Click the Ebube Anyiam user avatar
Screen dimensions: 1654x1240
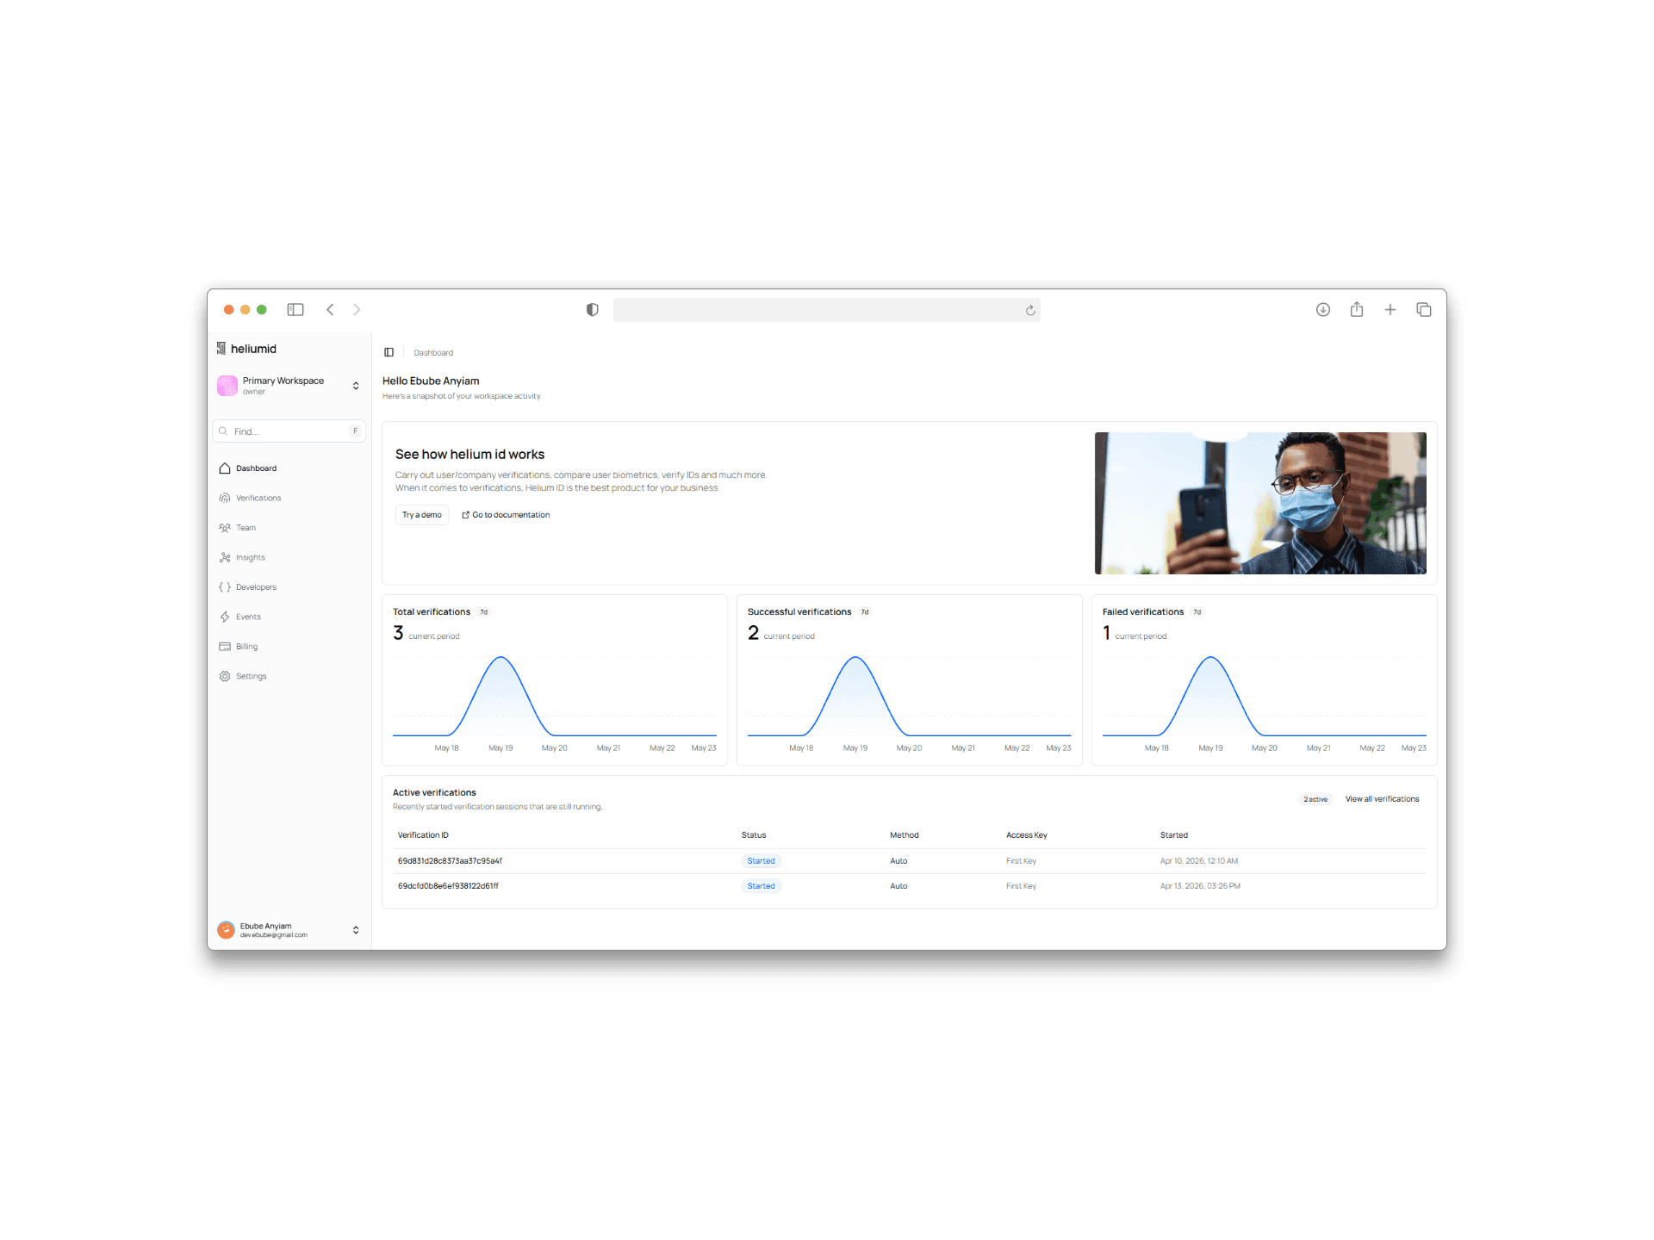[227, 930]
